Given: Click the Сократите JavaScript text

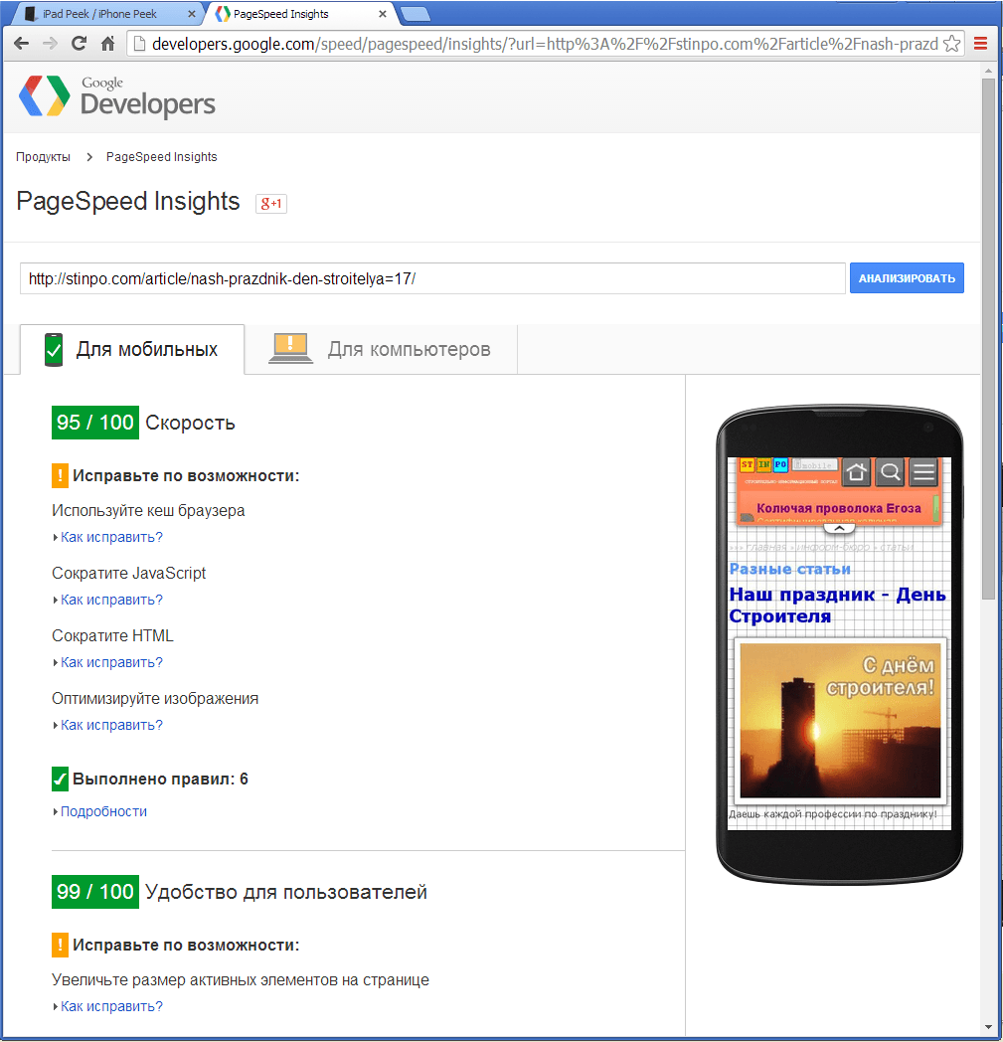Looking at the screenshot, I should [x=129, y=573].
